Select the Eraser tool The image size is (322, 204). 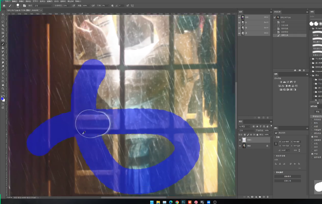3,55
